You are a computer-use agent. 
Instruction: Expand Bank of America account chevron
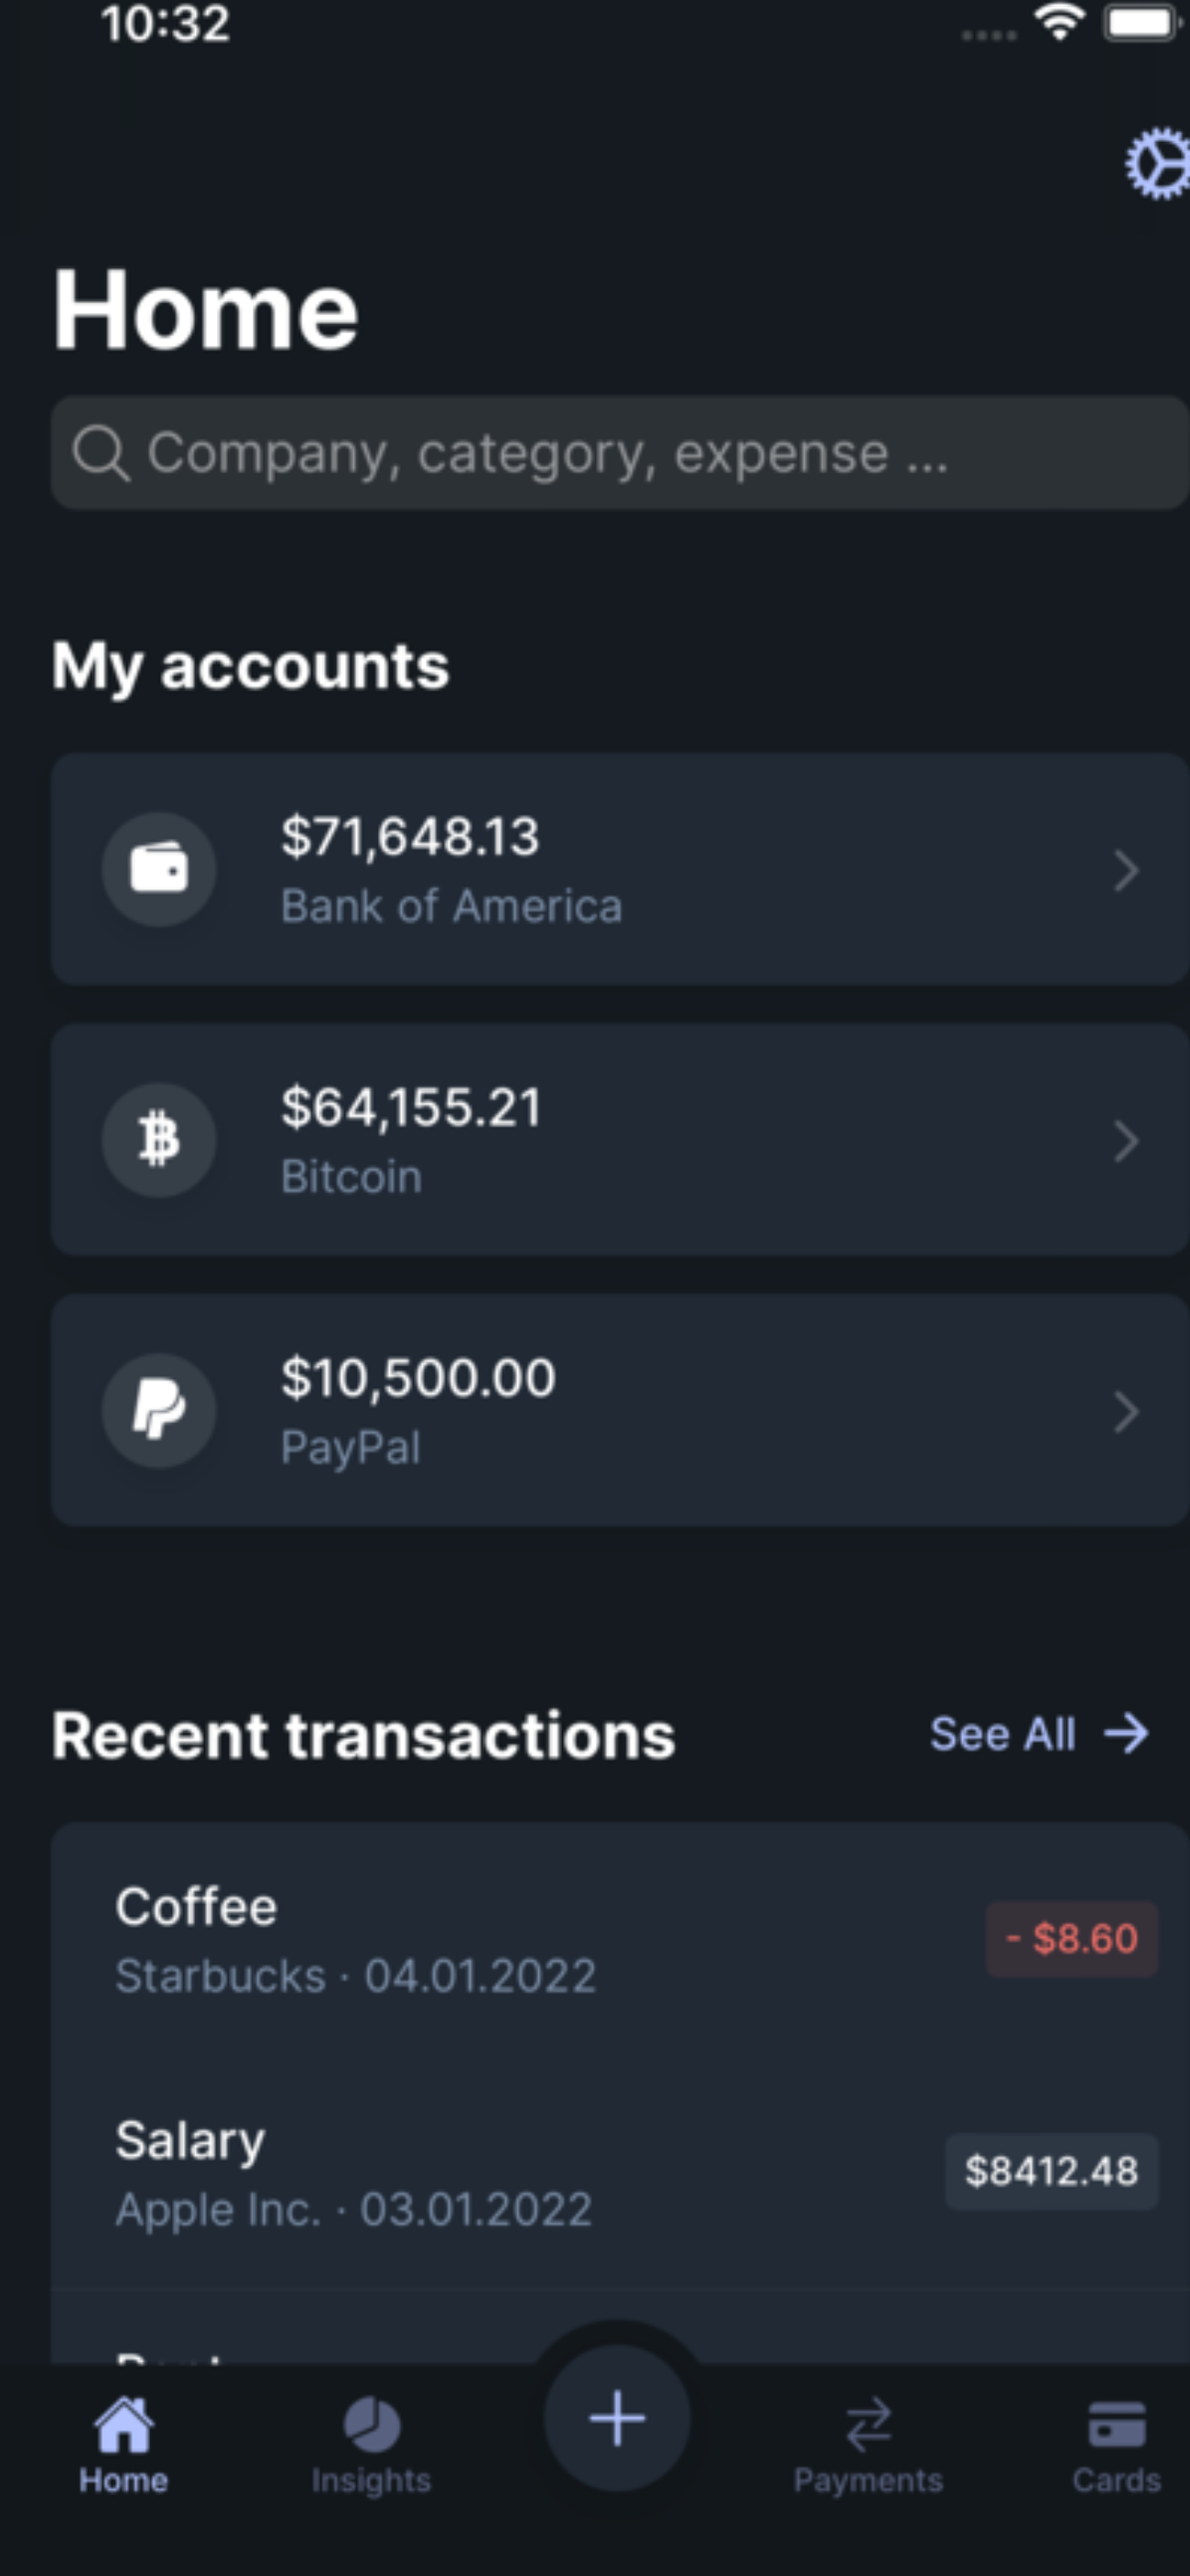point(1126,870)
